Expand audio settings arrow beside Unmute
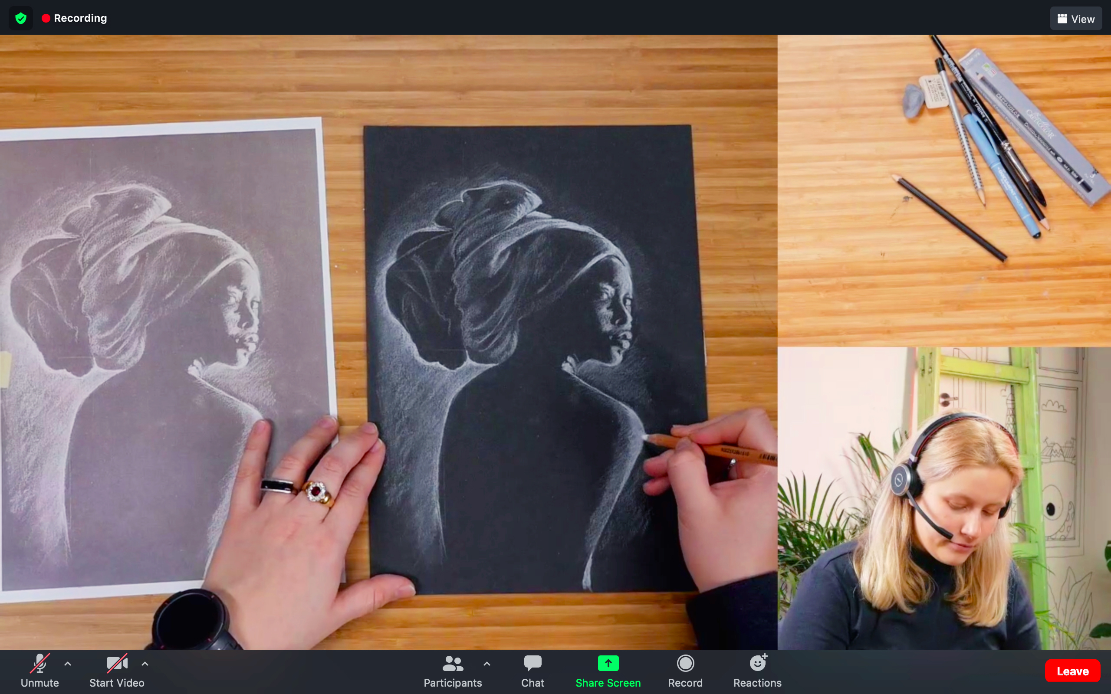The width and height of the screenshot is (1111, 694). (68, 663)
